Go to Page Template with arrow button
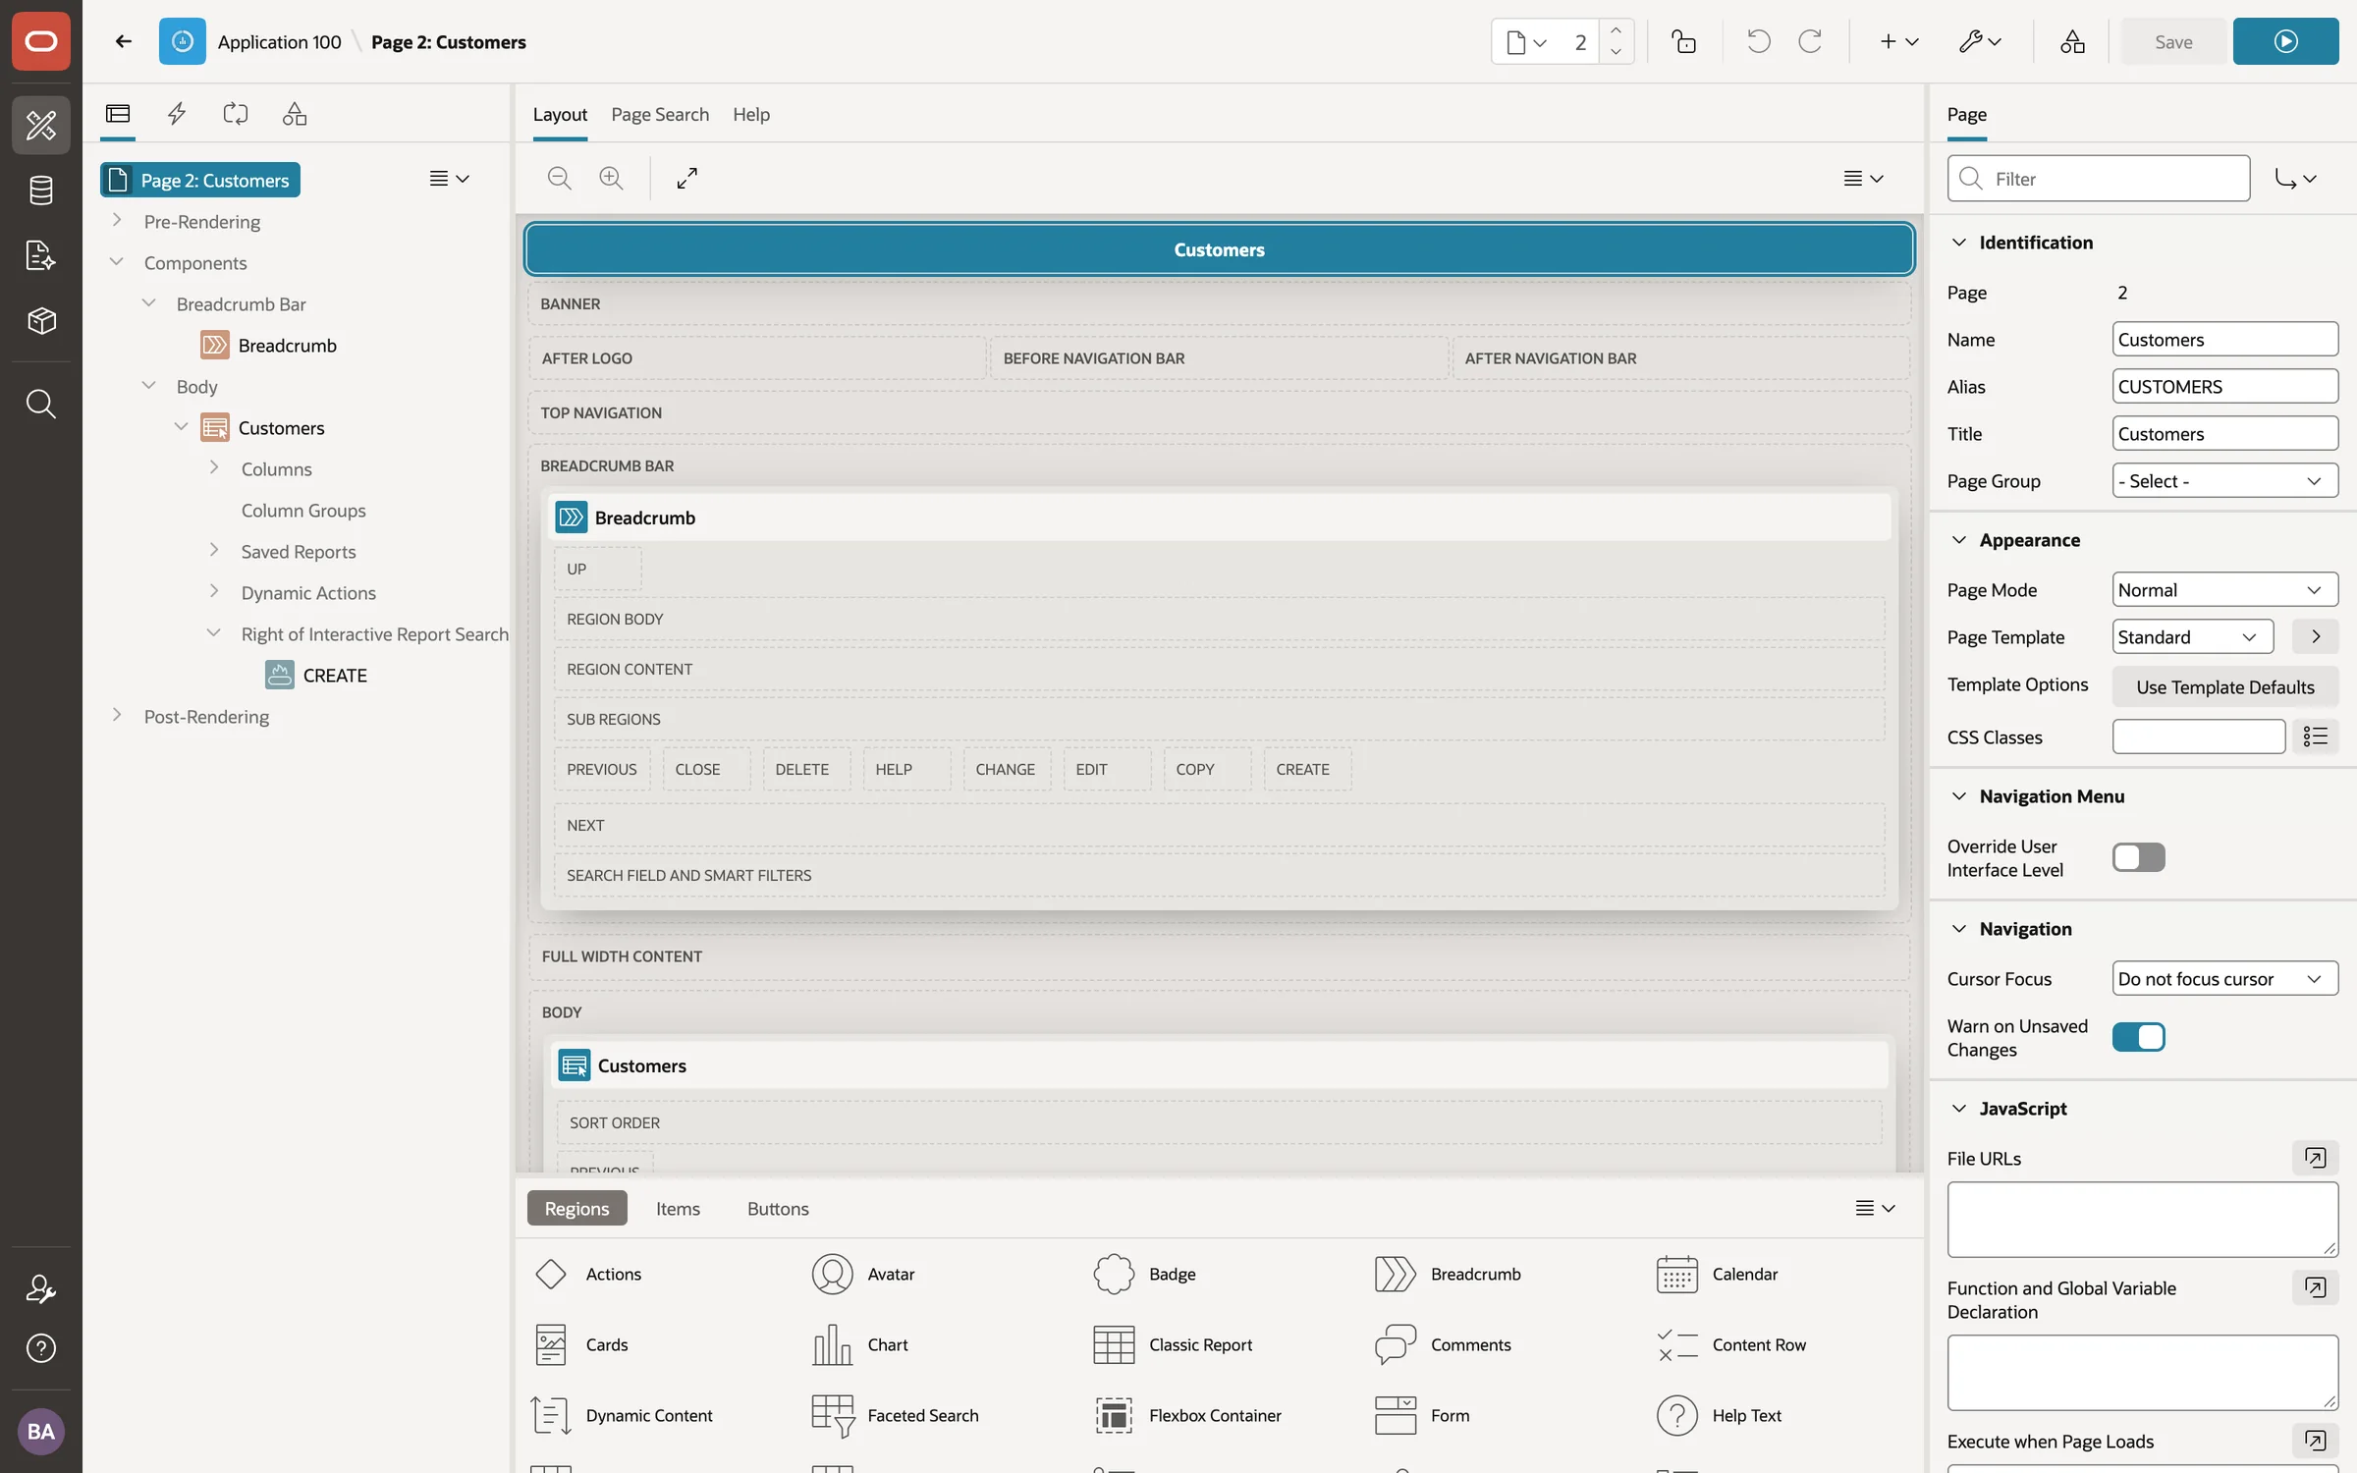The image size is (2357, 1473). tap(2315, 637)
